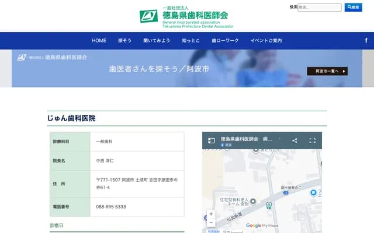
Task: Open the 聞いてみよう menu item
Action: click(x=157, y=41)
